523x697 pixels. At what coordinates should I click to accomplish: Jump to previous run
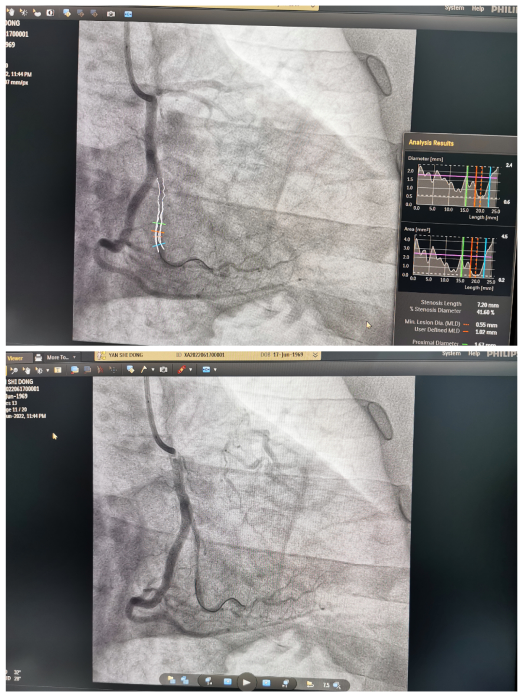[x=209, y=682]
